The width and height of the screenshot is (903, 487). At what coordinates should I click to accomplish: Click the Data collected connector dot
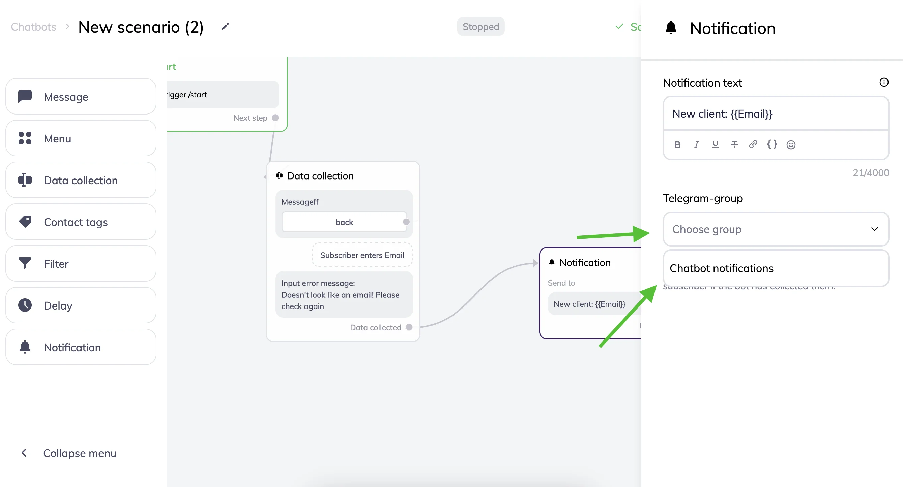click(x=409, y=327)
